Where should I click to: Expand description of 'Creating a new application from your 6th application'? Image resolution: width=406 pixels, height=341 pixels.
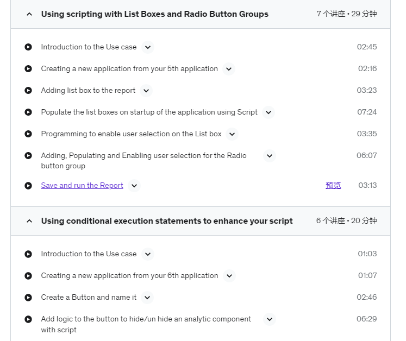pyautogui.click(x=229, y=276)
